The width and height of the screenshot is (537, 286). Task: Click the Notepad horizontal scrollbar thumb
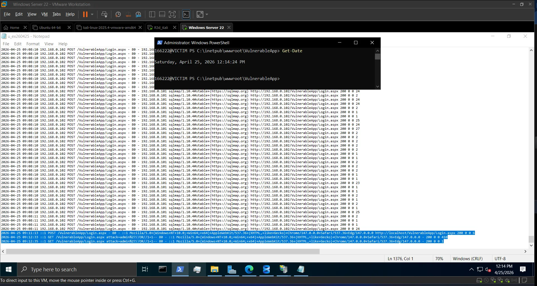(x=163, y=251)
